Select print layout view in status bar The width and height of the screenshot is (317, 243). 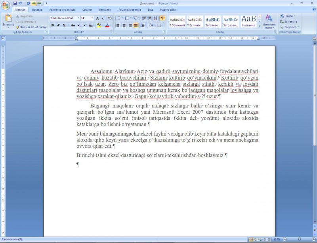click(x=251, y=239)
